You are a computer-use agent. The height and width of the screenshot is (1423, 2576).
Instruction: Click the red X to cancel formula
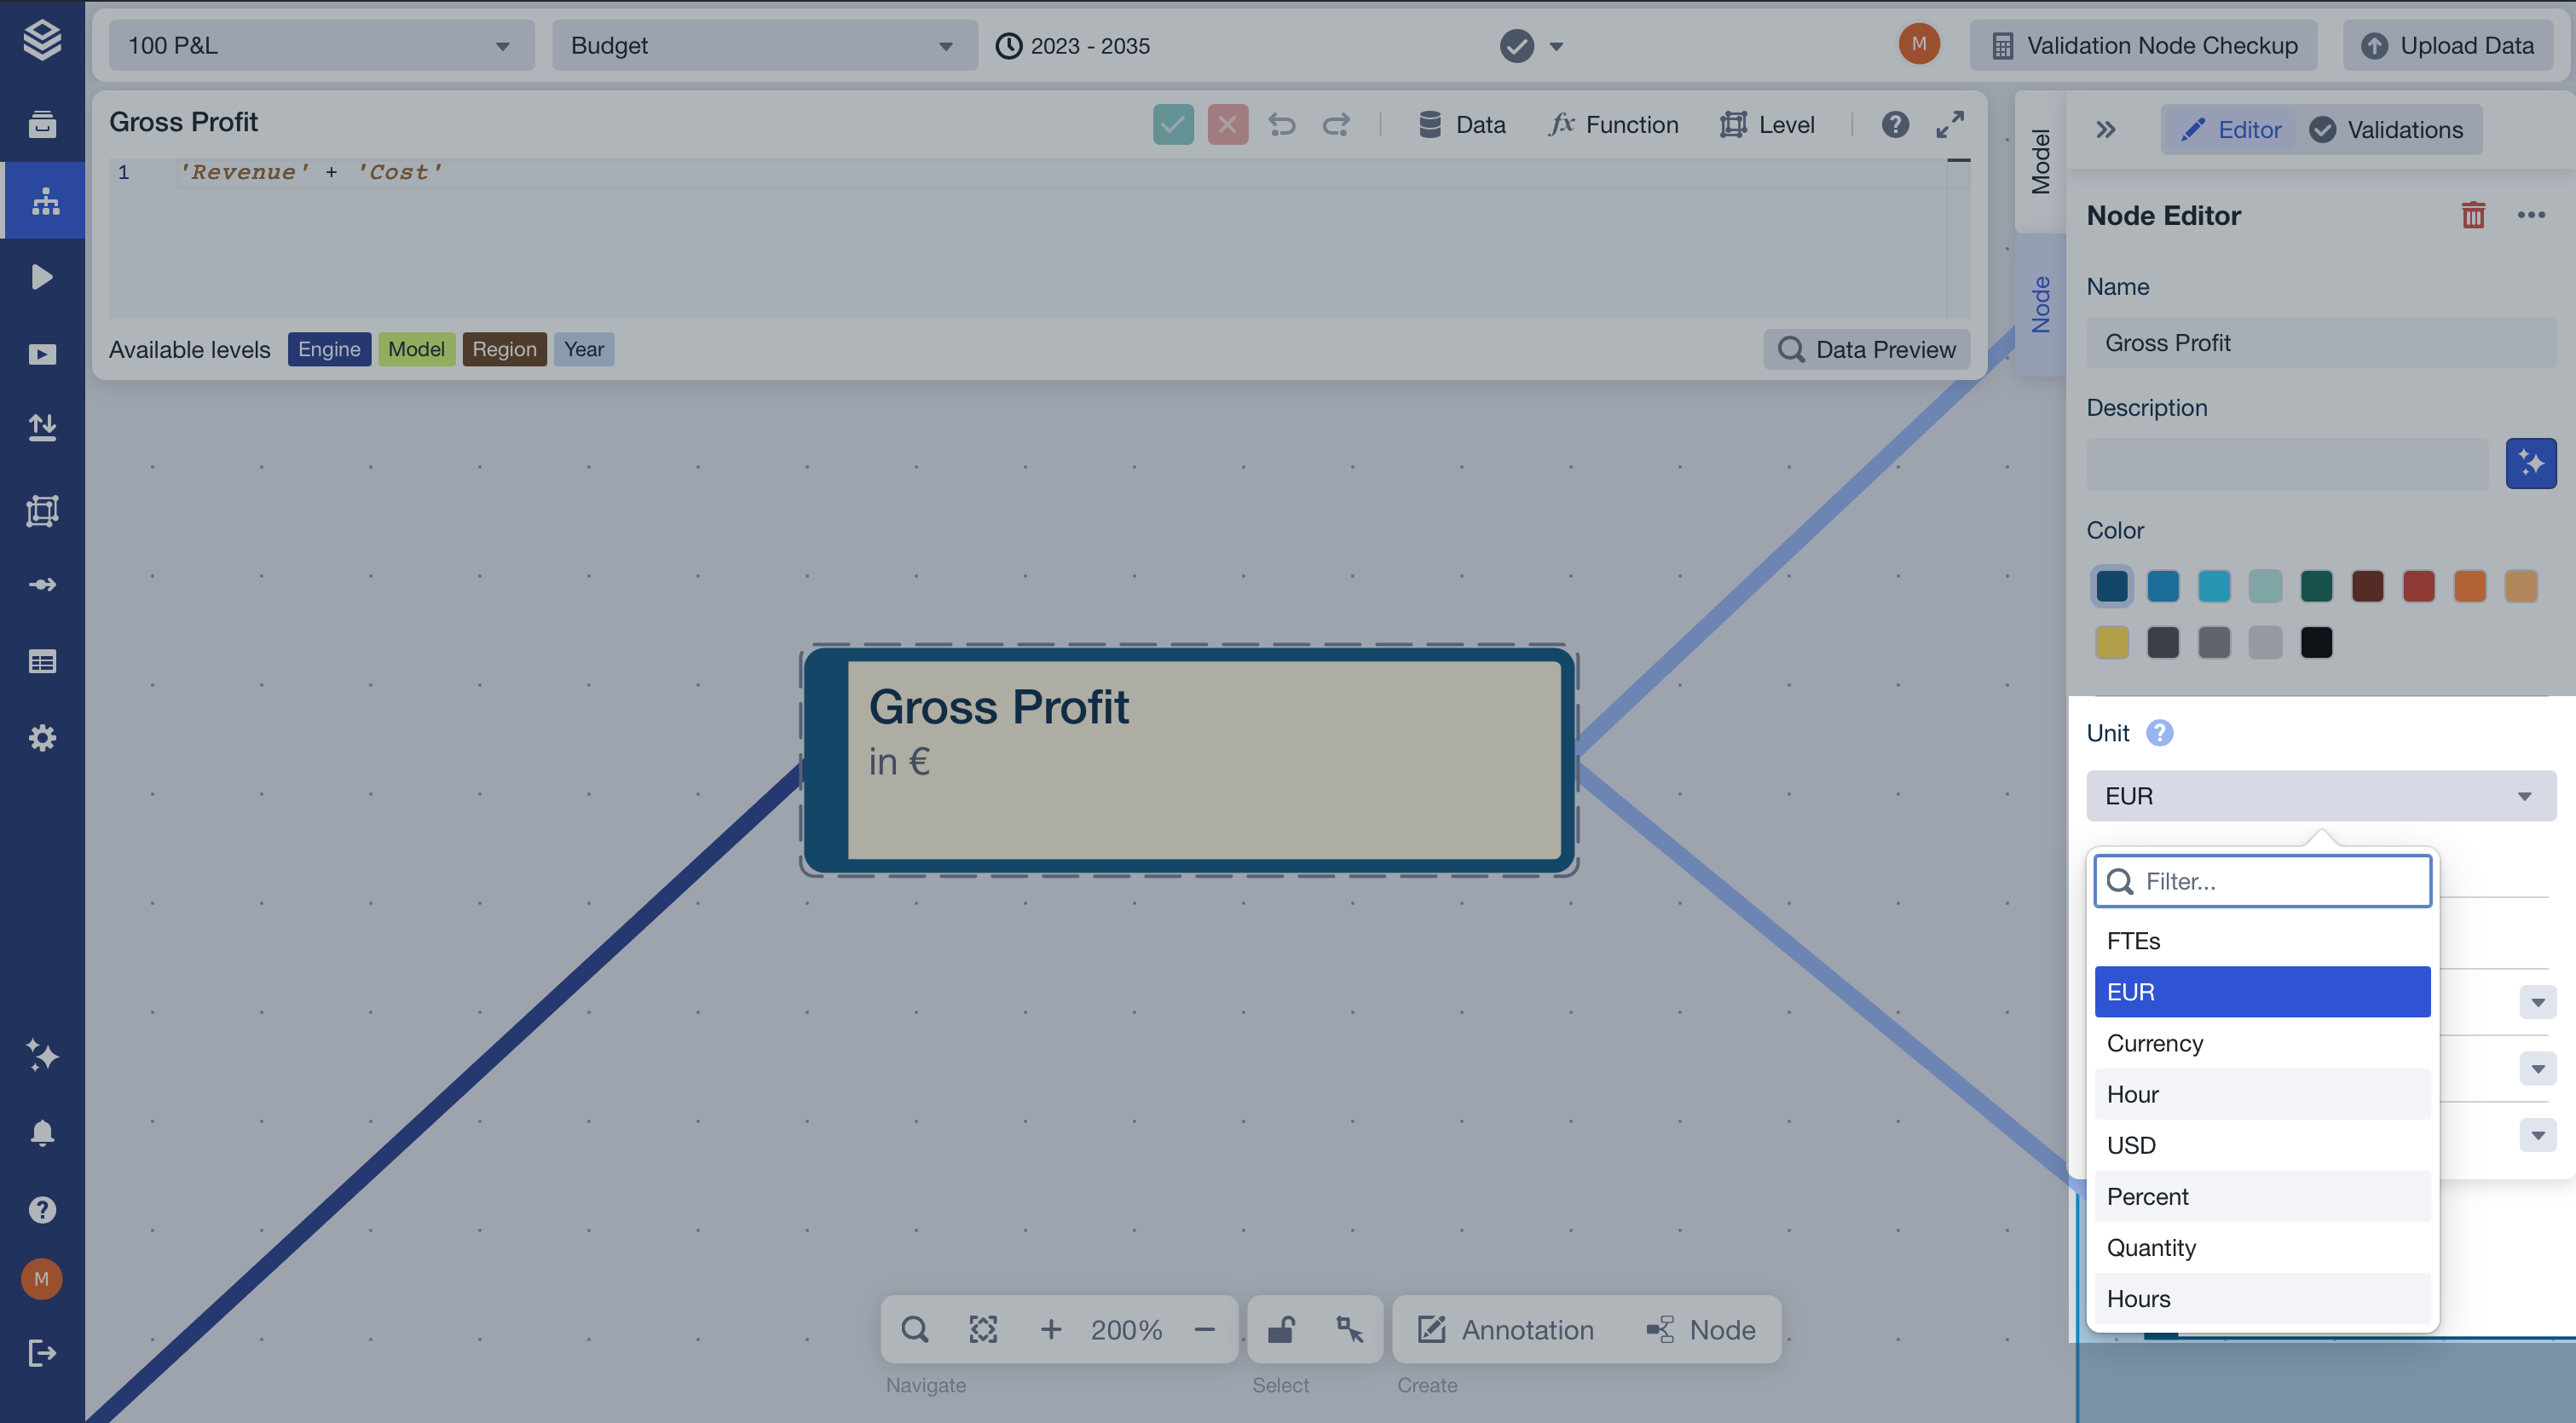click(x=1227, y=125)
